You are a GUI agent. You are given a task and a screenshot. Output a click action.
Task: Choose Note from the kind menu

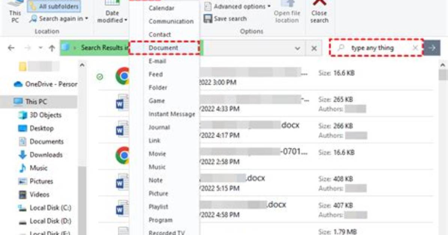tap(155, 180)
